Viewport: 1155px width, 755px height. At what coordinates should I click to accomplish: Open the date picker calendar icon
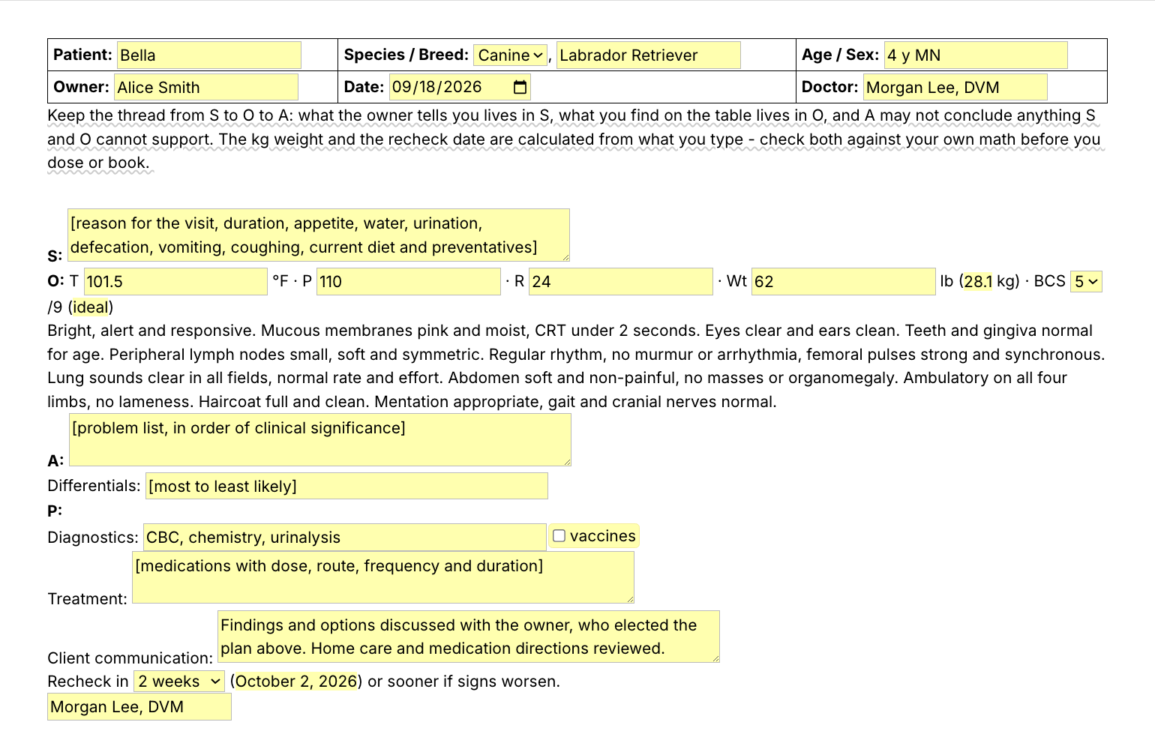click(x=520, y=87)
